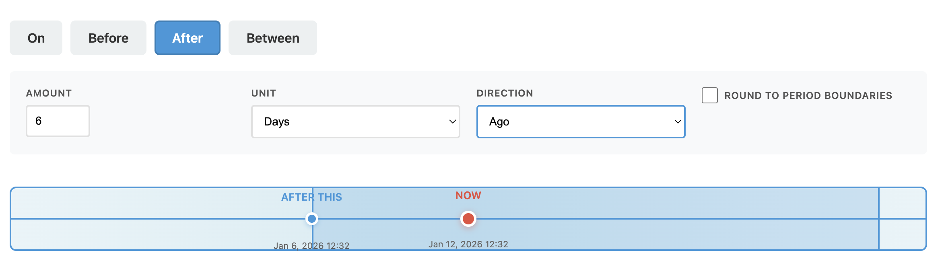Select the After tab

(x=187, y=37)
